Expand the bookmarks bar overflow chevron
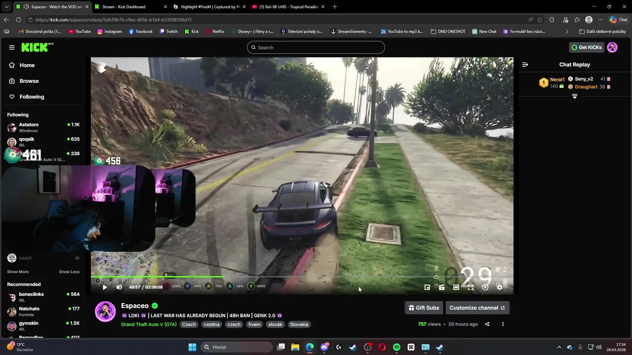This screenshot has width=632, height=355. coord(567,32)
